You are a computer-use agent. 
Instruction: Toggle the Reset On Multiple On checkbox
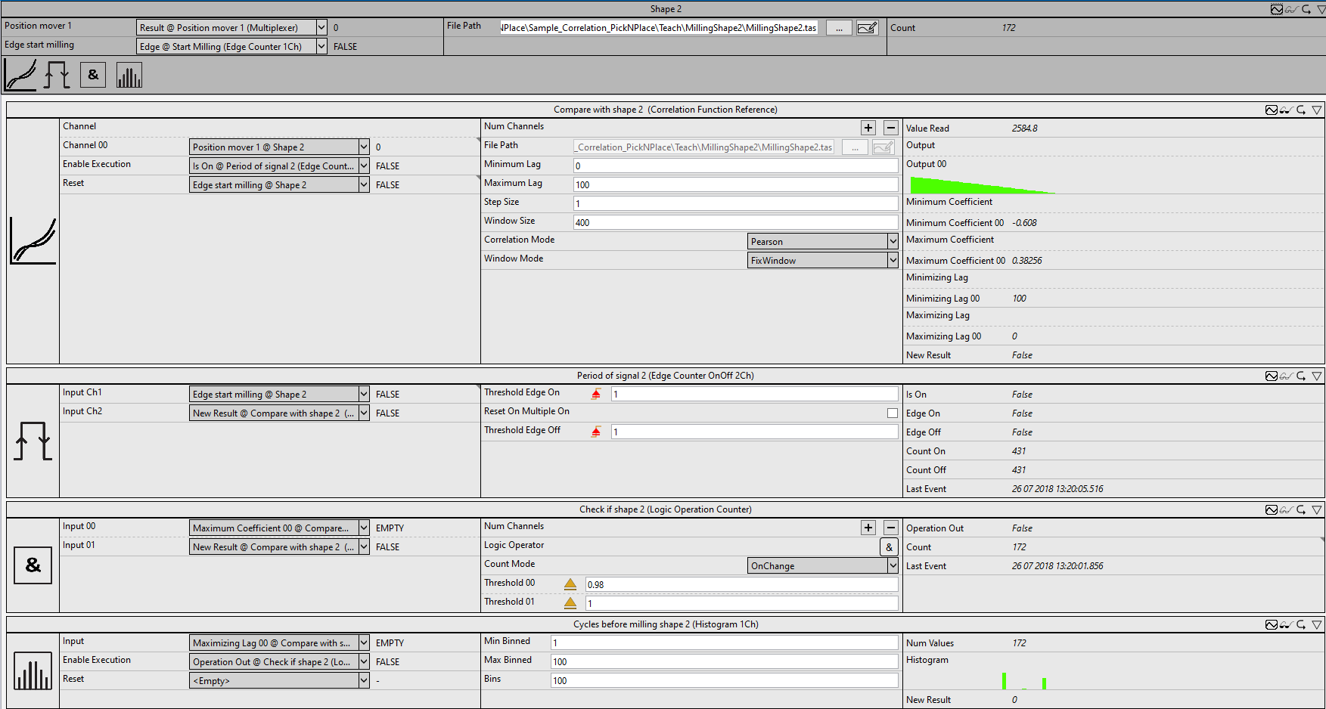tap(893, 413)
